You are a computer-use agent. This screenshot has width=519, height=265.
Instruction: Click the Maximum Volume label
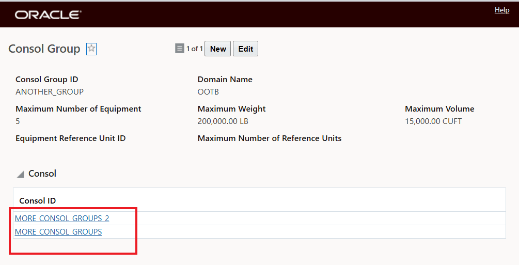(x=439, y=109)
